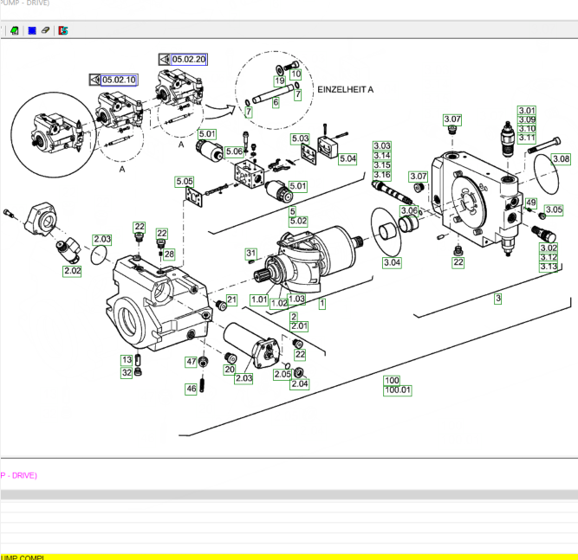
Task: Click part number 31 callout
Action: click(x=251, y=254)
